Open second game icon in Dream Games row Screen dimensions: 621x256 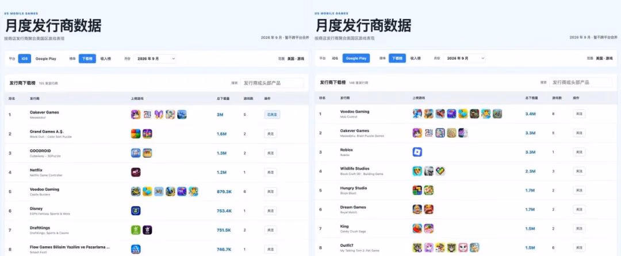(x=428, y=210)
